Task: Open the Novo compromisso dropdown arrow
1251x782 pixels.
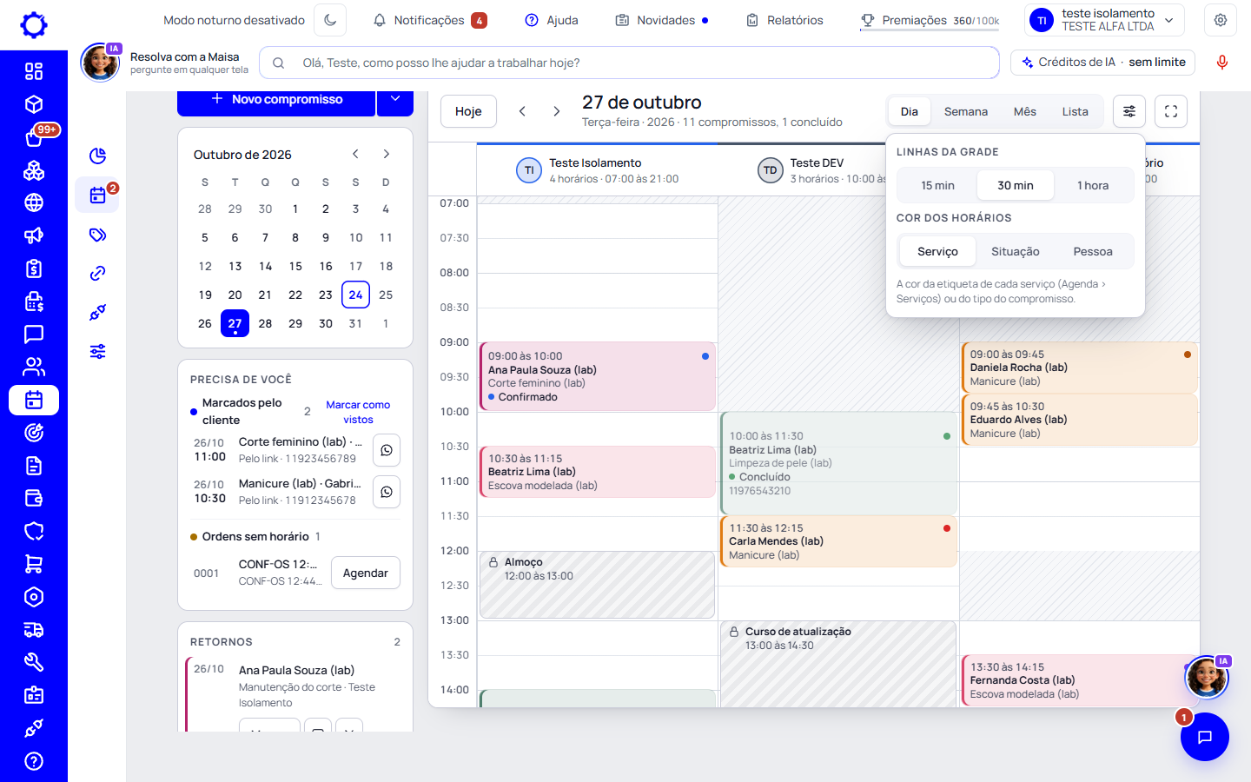Action: [395, 100]
